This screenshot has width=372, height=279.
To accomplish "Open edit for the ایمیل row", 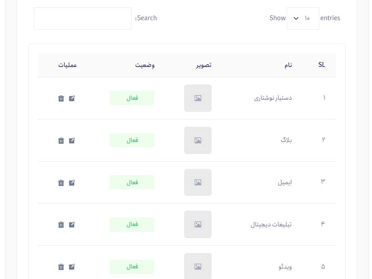I will tap(72, 183).
